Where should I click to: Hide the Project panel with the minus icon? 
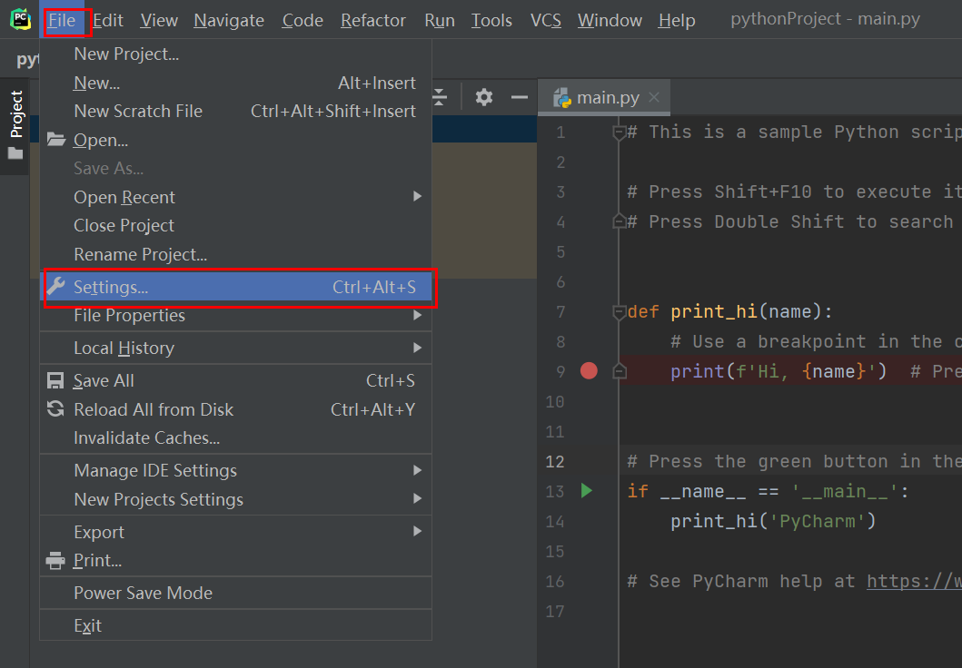click(520, 97)
